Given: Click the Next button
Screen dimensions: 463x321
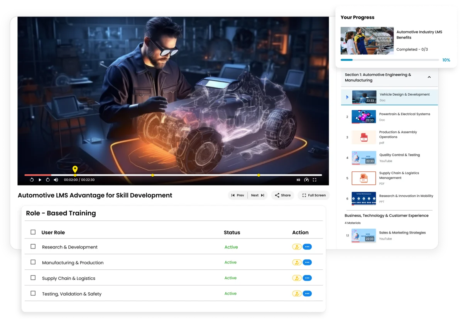Looking at the screenshot, I should coord(257,195).
